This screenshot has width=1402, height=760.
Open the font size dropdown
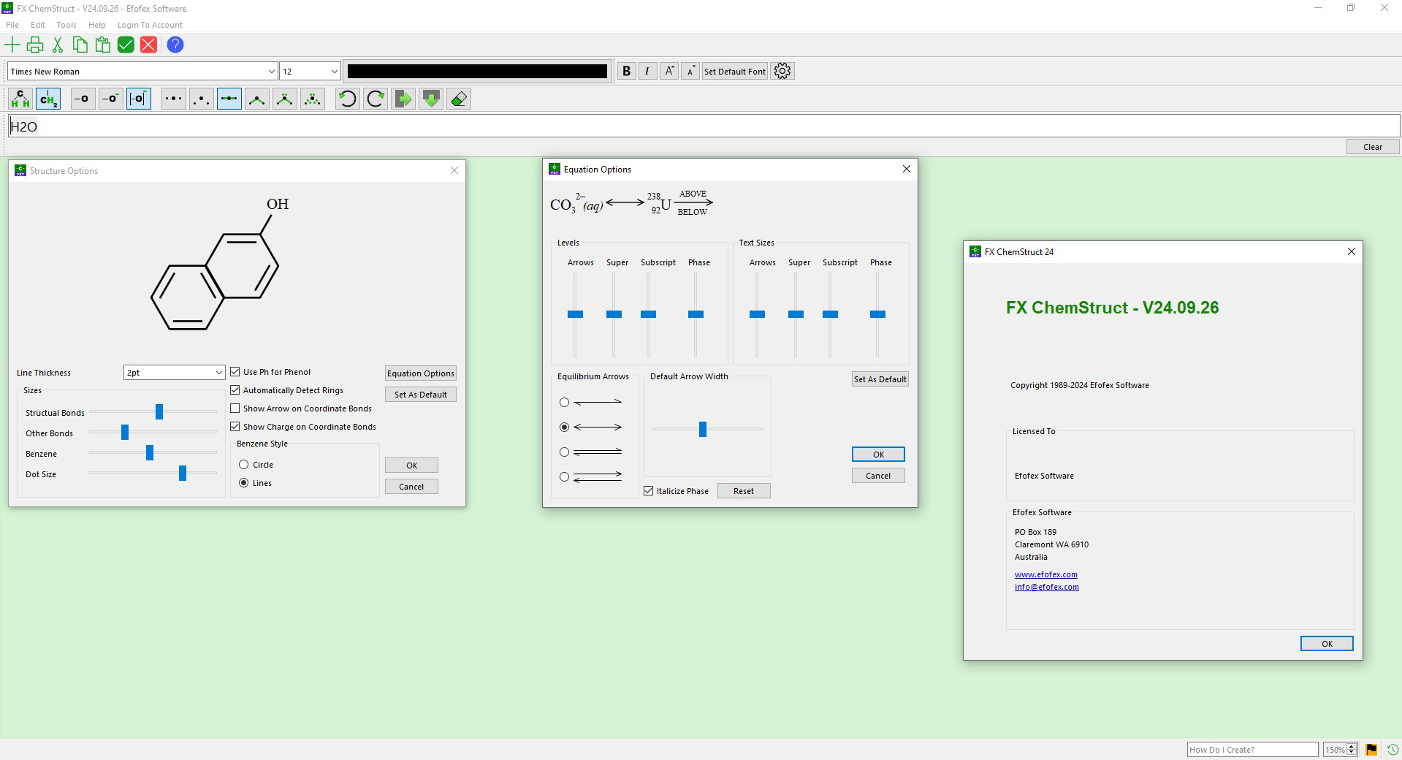pyautogui.click(x=333, y=71)
